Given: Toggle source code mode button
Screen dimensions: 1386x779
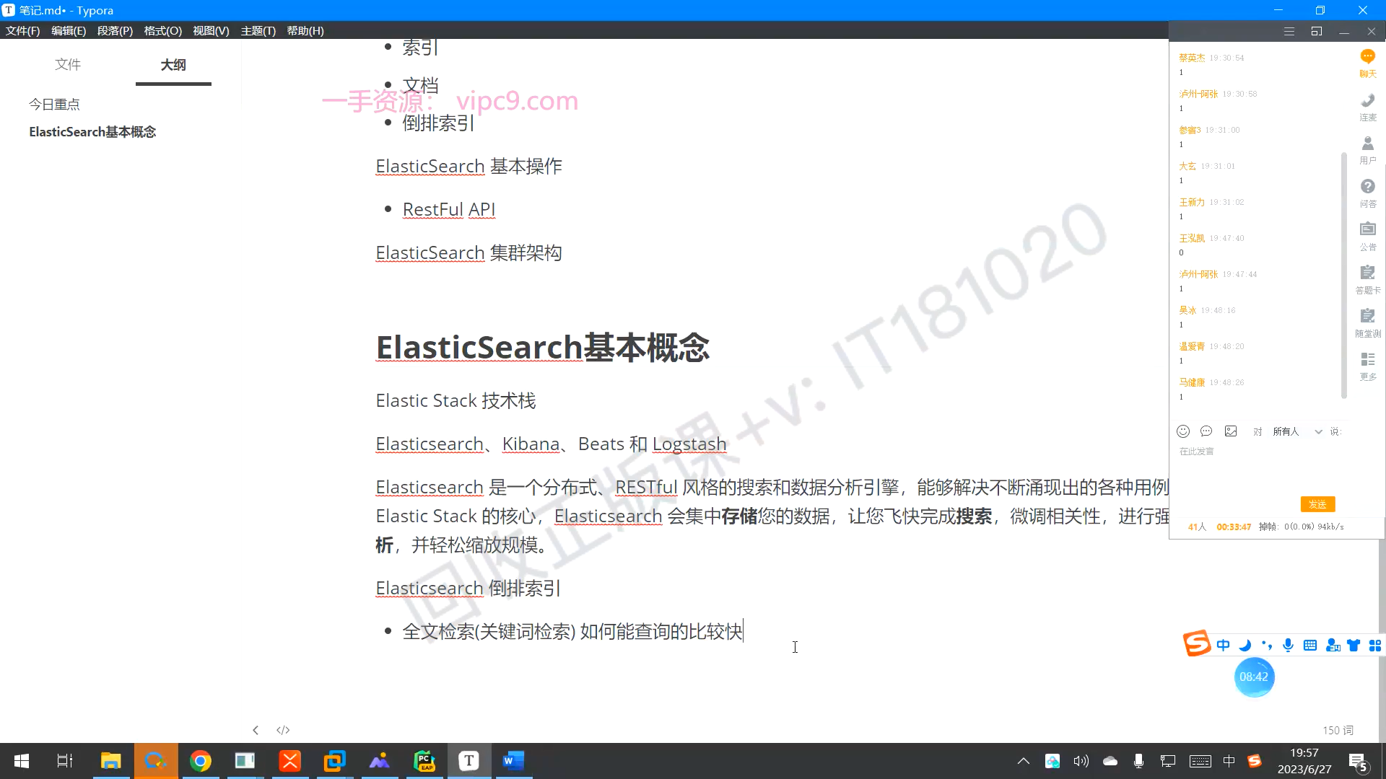Looking at the screenshot, I should (283, 730).
